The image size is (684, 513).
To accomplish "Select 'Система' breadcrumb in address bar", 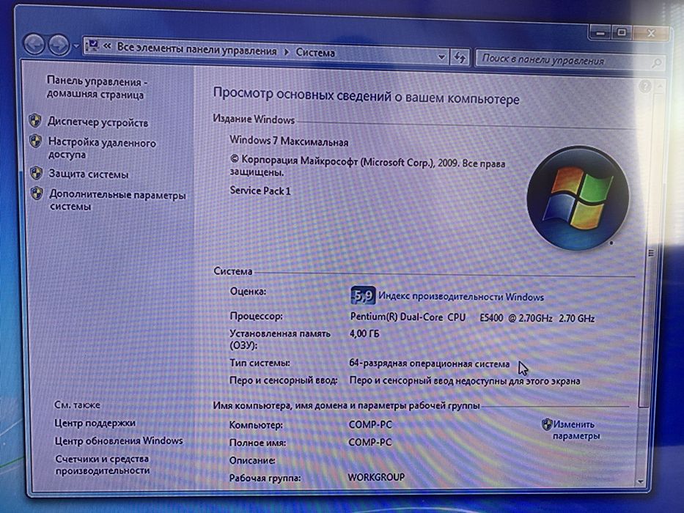I will click(x=315, y=53).
